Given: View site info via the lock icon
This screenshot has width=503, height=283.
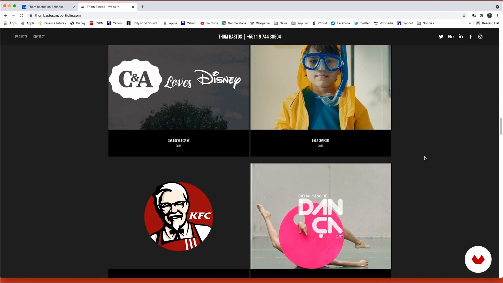Looking at the screenshot, I should click(x=31, y=15).
